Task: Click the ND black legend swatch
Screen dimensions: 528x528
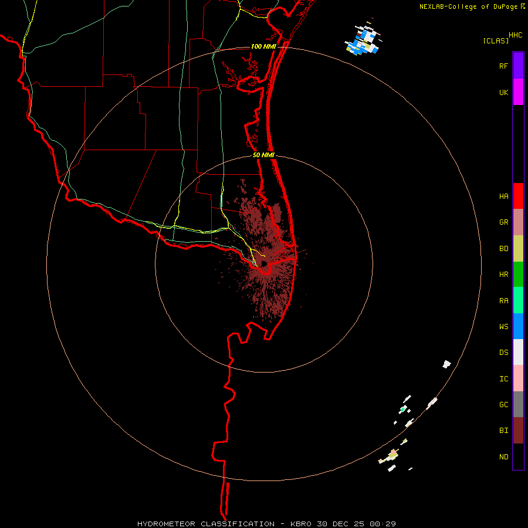Action: 518,456
